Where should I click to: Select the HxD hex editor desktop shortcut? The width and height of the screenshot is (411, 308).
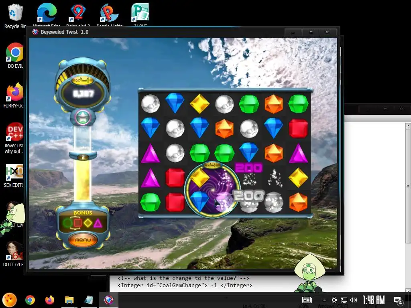point(14,176)
